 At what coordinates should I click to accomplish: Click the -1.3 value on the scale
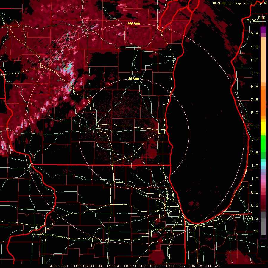click(x=253, y=219)
